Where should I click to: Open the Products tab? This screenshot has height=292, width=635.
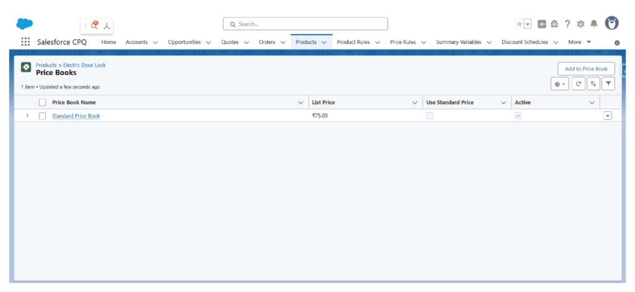pos(306,42)
